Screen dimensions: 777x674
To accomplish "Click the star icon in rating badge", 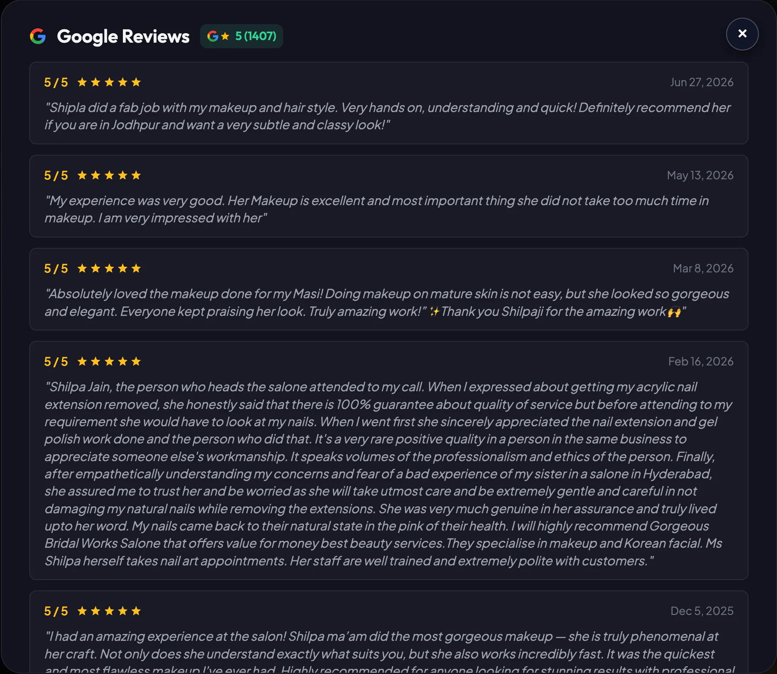I will [225, 36].
